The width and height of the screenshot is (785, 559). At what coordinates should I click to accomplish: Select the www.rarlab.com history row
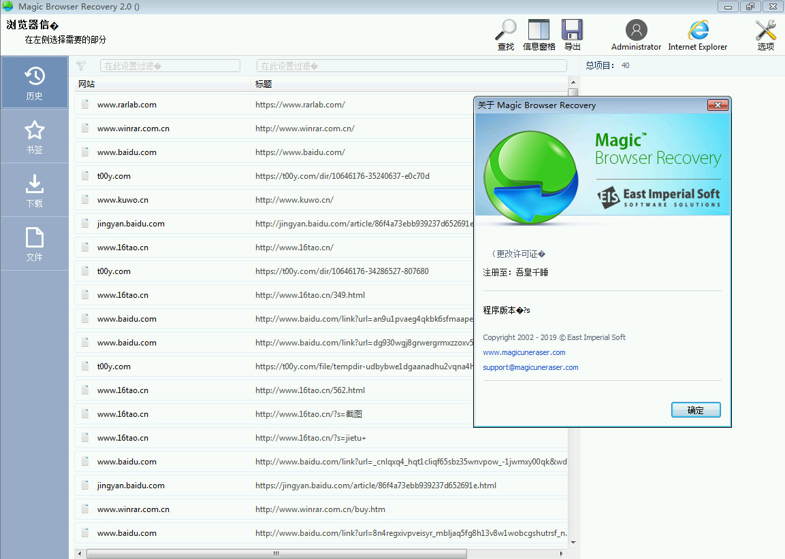(127, 105)
